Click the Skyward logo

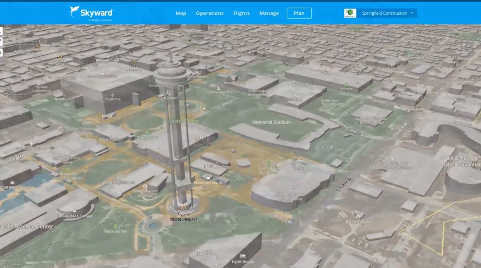(91, 13)
